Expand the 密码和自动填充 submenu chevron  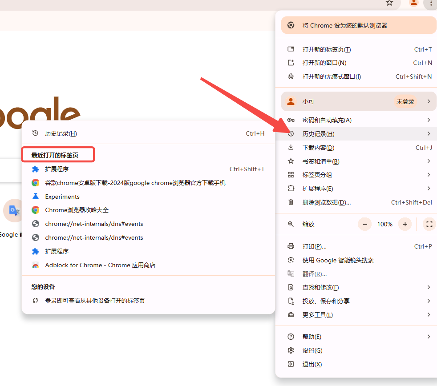pos(429,120)
